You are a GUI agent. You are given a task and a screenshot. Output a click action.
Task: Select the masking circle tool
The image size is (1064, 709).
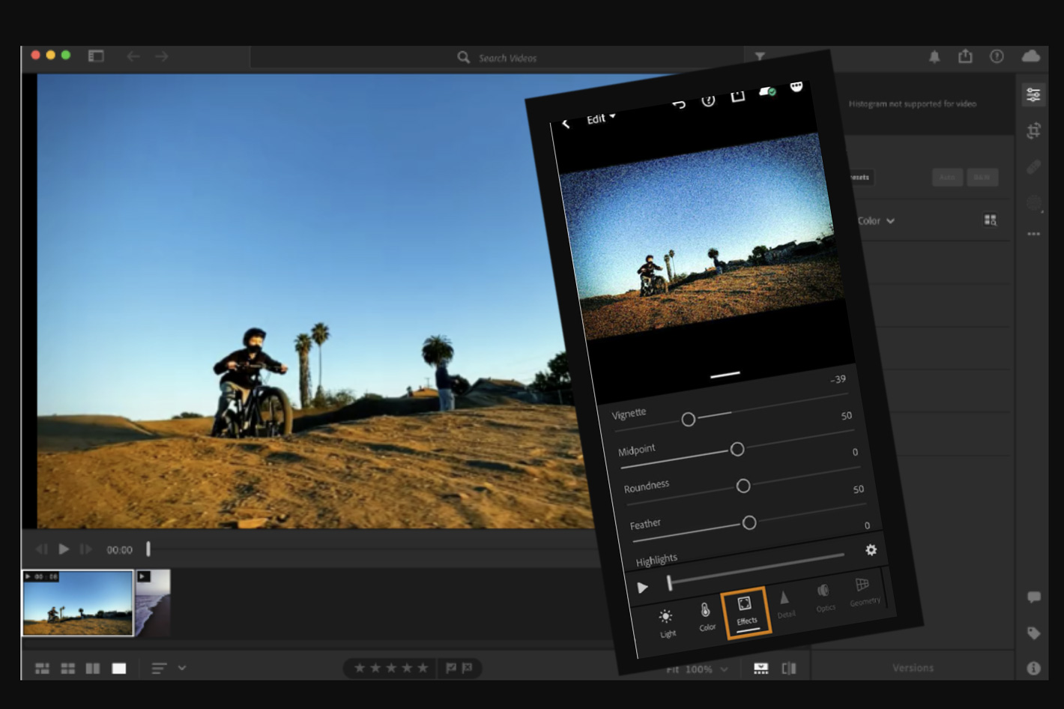(1034, 203)
